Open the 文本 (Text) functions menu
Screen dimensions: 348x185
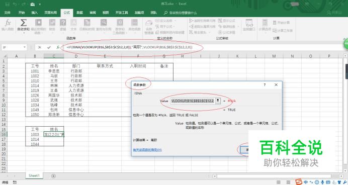[x=74, y=25]
